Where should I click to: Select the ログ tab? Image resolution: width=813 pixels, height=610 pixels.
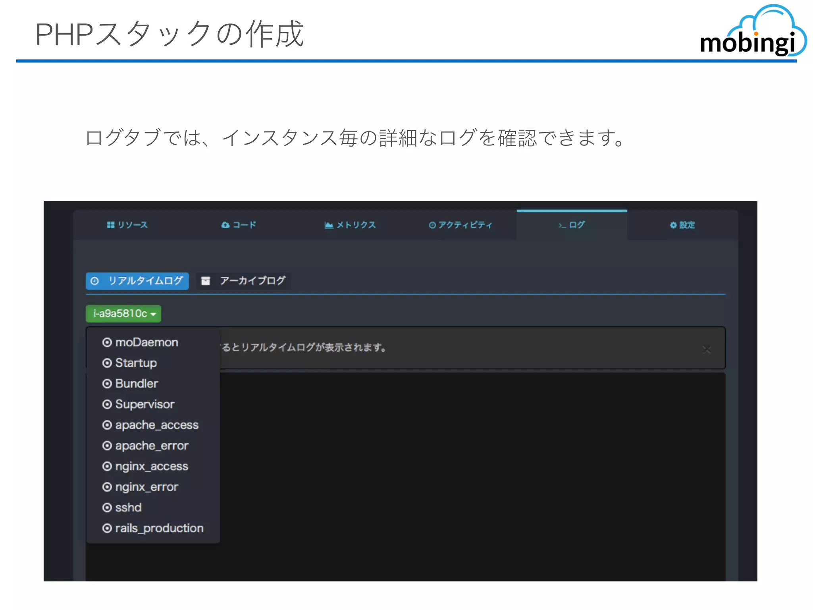572,225
